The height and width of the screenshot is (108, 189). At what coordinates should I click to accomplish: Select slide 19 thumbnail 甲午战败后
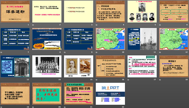coord(15,94)
